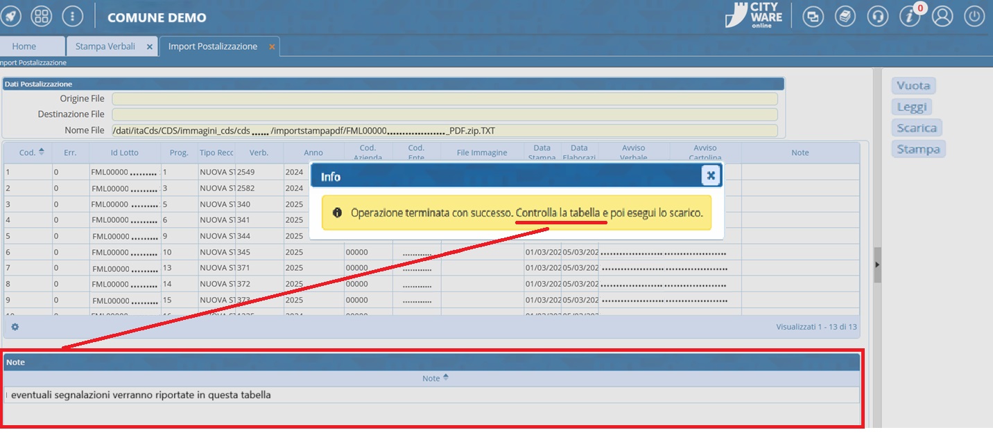This screenshot has height=439, width=993.
Task: Open the headset support icon
Action: coord(878,17)
